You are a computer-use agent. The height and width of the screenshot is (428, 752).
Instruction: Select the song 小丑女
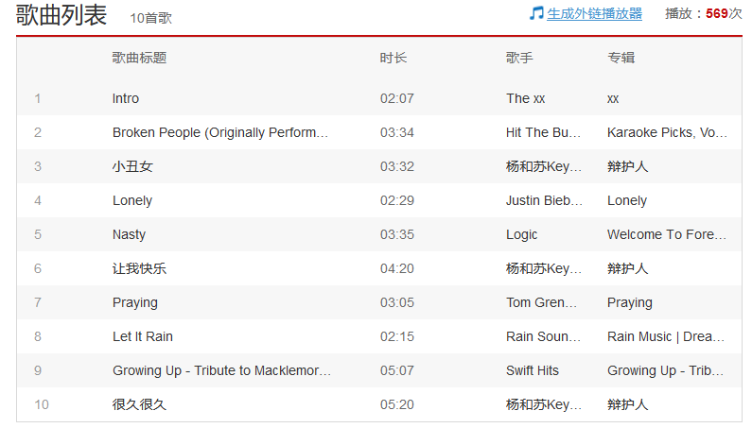132,166
